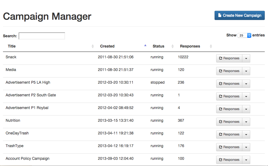Viewport: 268px width, 166px height.
Task: Click the Responses button in TrashType row
Action: [229, 147]
